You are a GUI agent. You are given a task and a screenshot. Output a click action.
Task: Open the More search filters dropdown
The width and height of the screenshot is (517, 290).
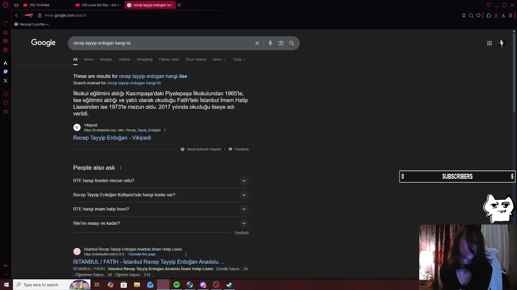[x=219, y=59]
